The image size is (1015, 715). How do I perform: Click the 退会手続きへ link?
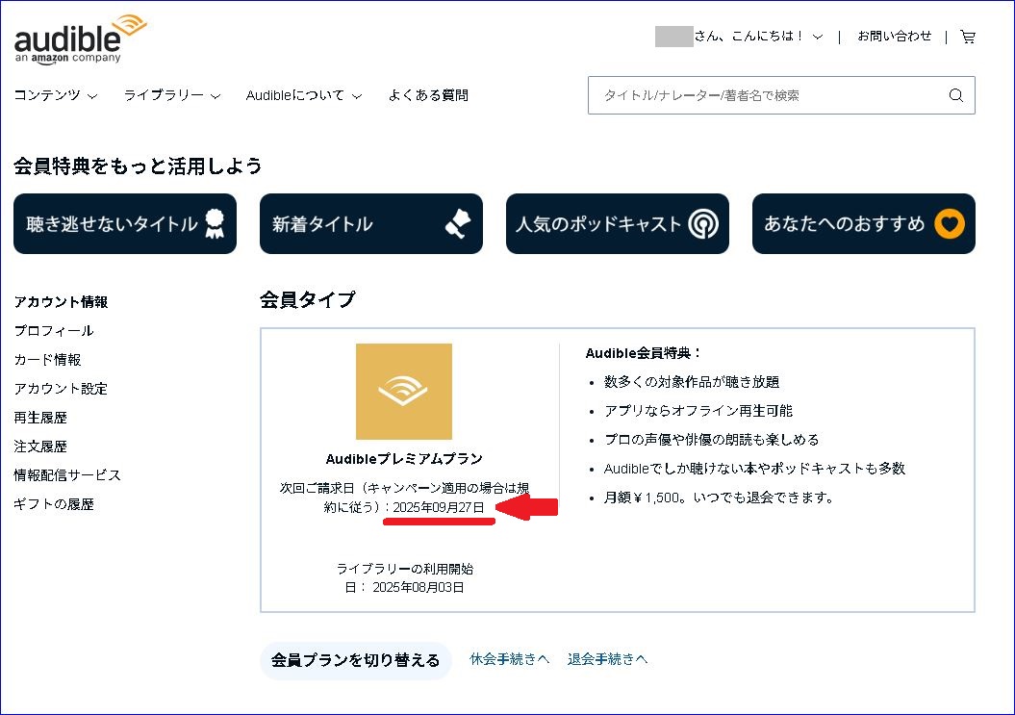[x=607, y=659]
